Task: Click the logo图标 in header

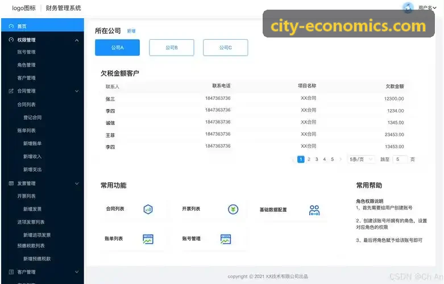Action: click(24, 8)
